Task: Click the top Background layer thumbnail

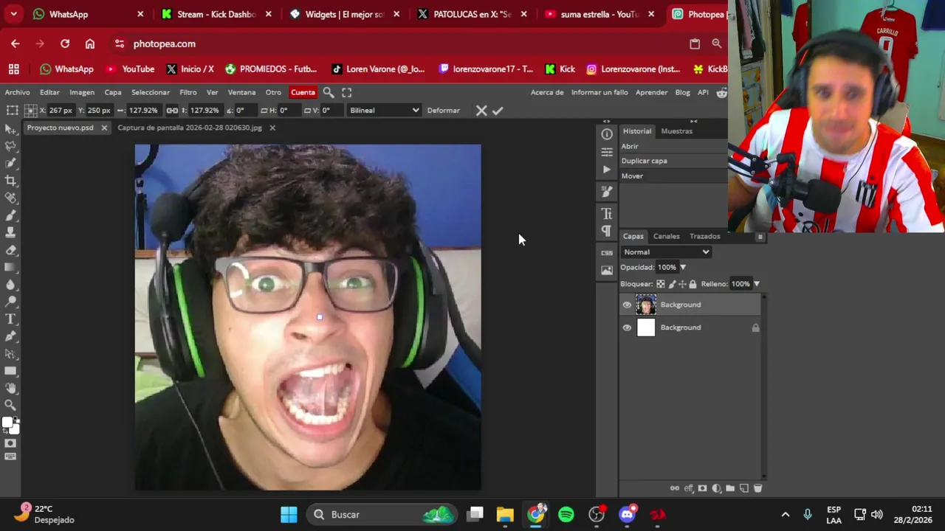Action: (646, 305)
